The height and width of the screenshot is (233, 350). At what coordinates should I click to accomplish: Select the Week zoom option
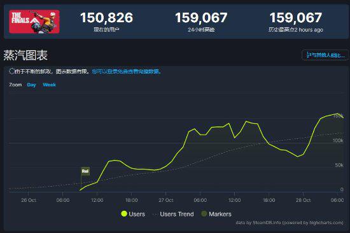[50, 84]
